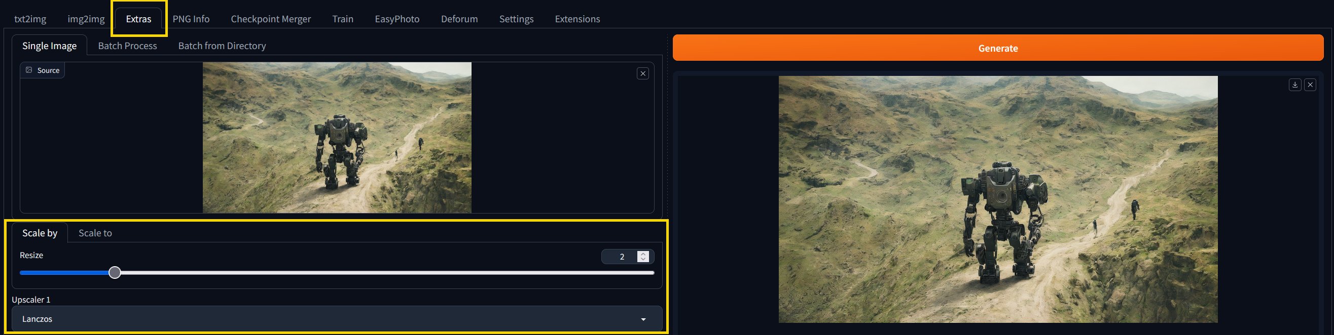Click the source robot image preview
Viewport: 1334px width, 335px height.
(x=337, y=138)
